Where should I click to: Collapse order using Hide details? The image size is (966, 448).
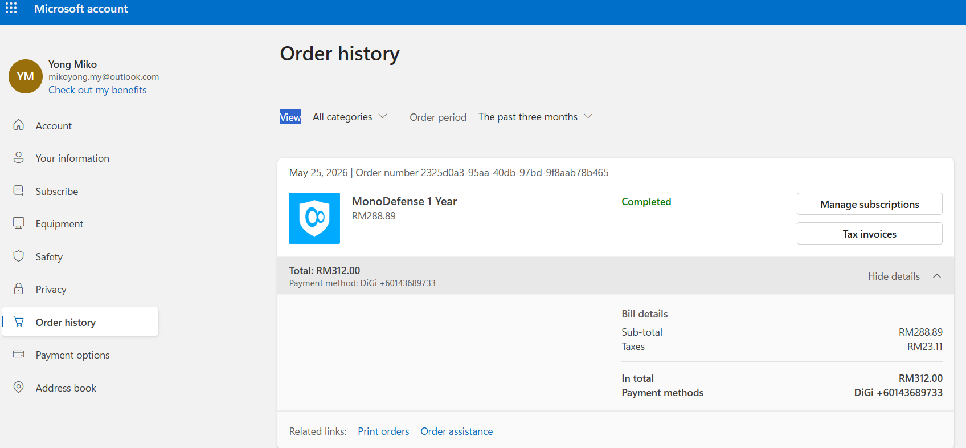tap(894, 276)
